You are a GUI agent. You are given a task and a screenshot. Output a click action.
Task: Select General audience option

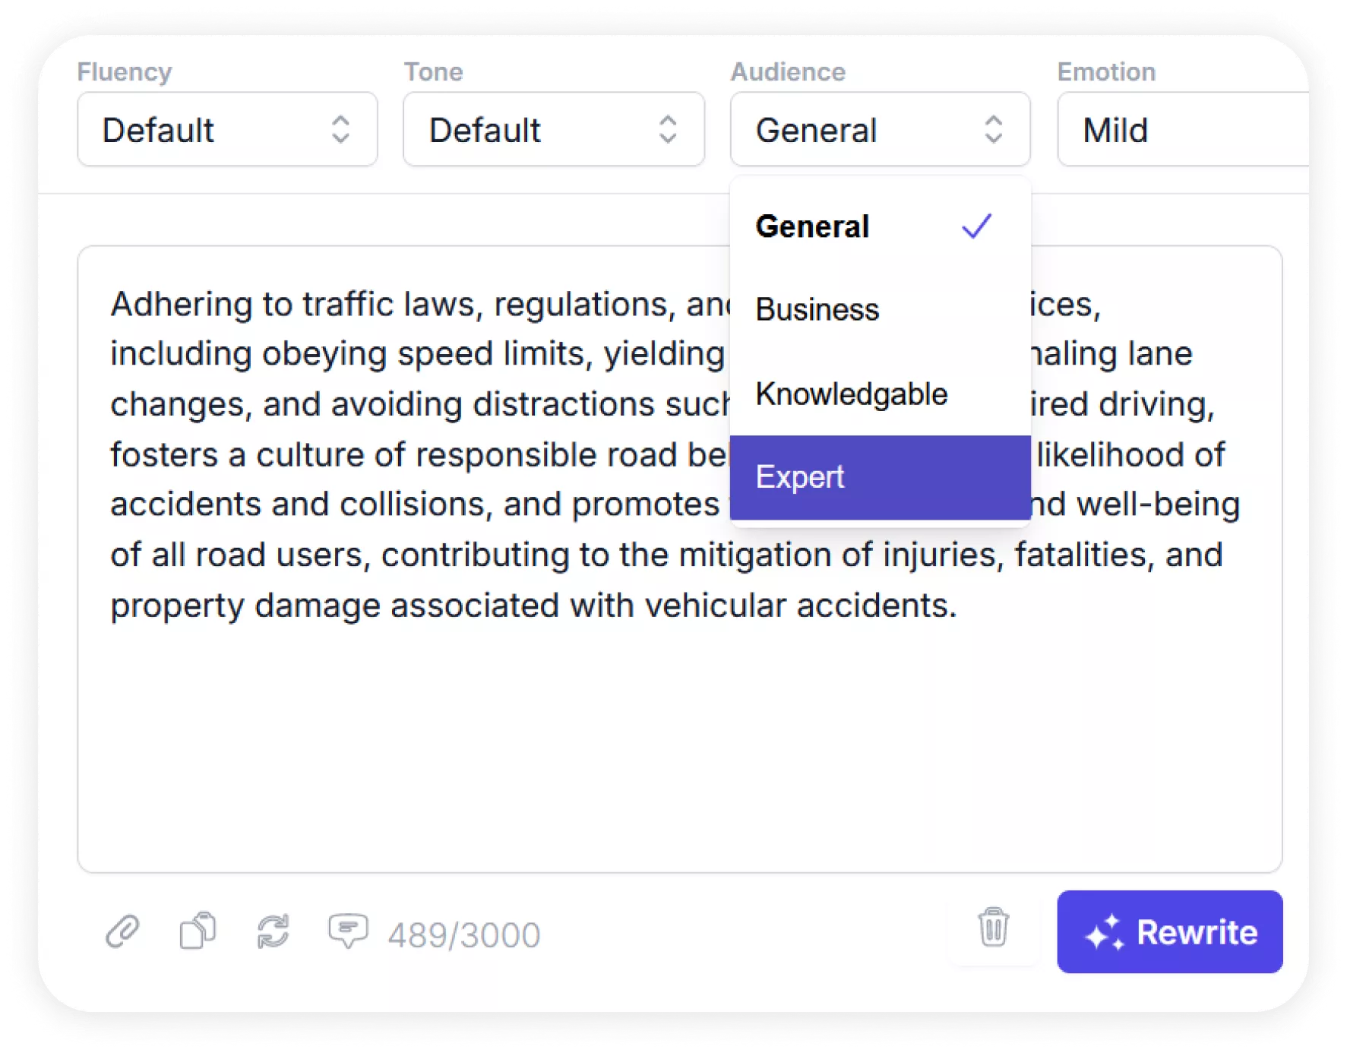click(x=811, y=226)
